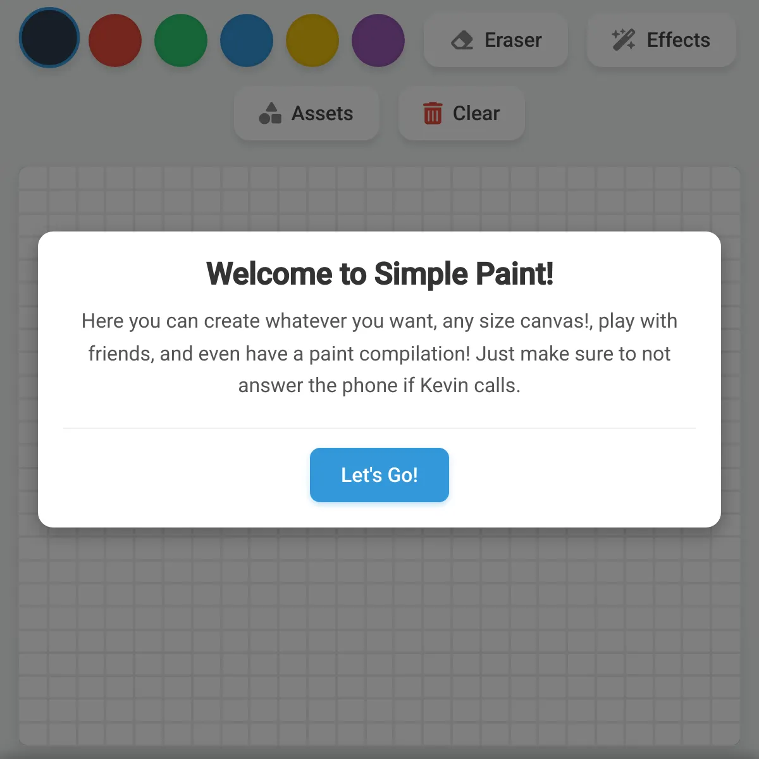Image resolution: width=759 pixels, height=759 pixels.
Task: Open the Effects menu label
Action: point(678,40)
